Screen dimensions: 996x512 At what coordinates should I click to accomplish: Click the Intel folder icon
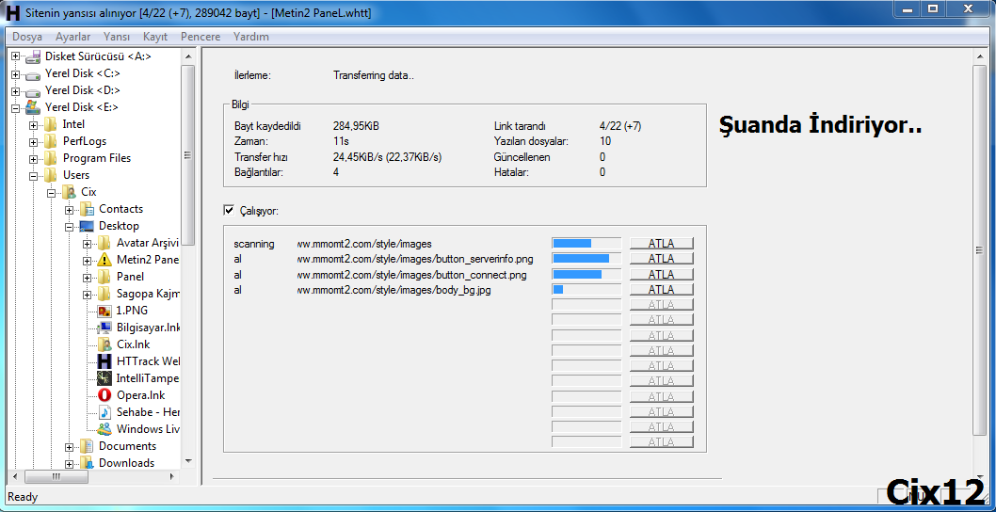[51, 124]
